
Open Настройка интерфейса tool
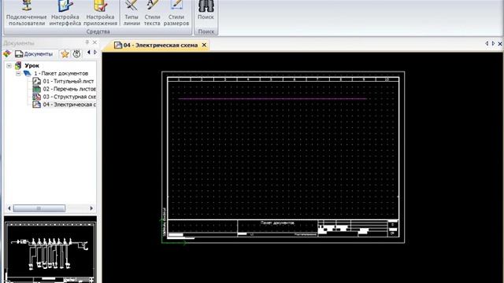coord(65,13)
